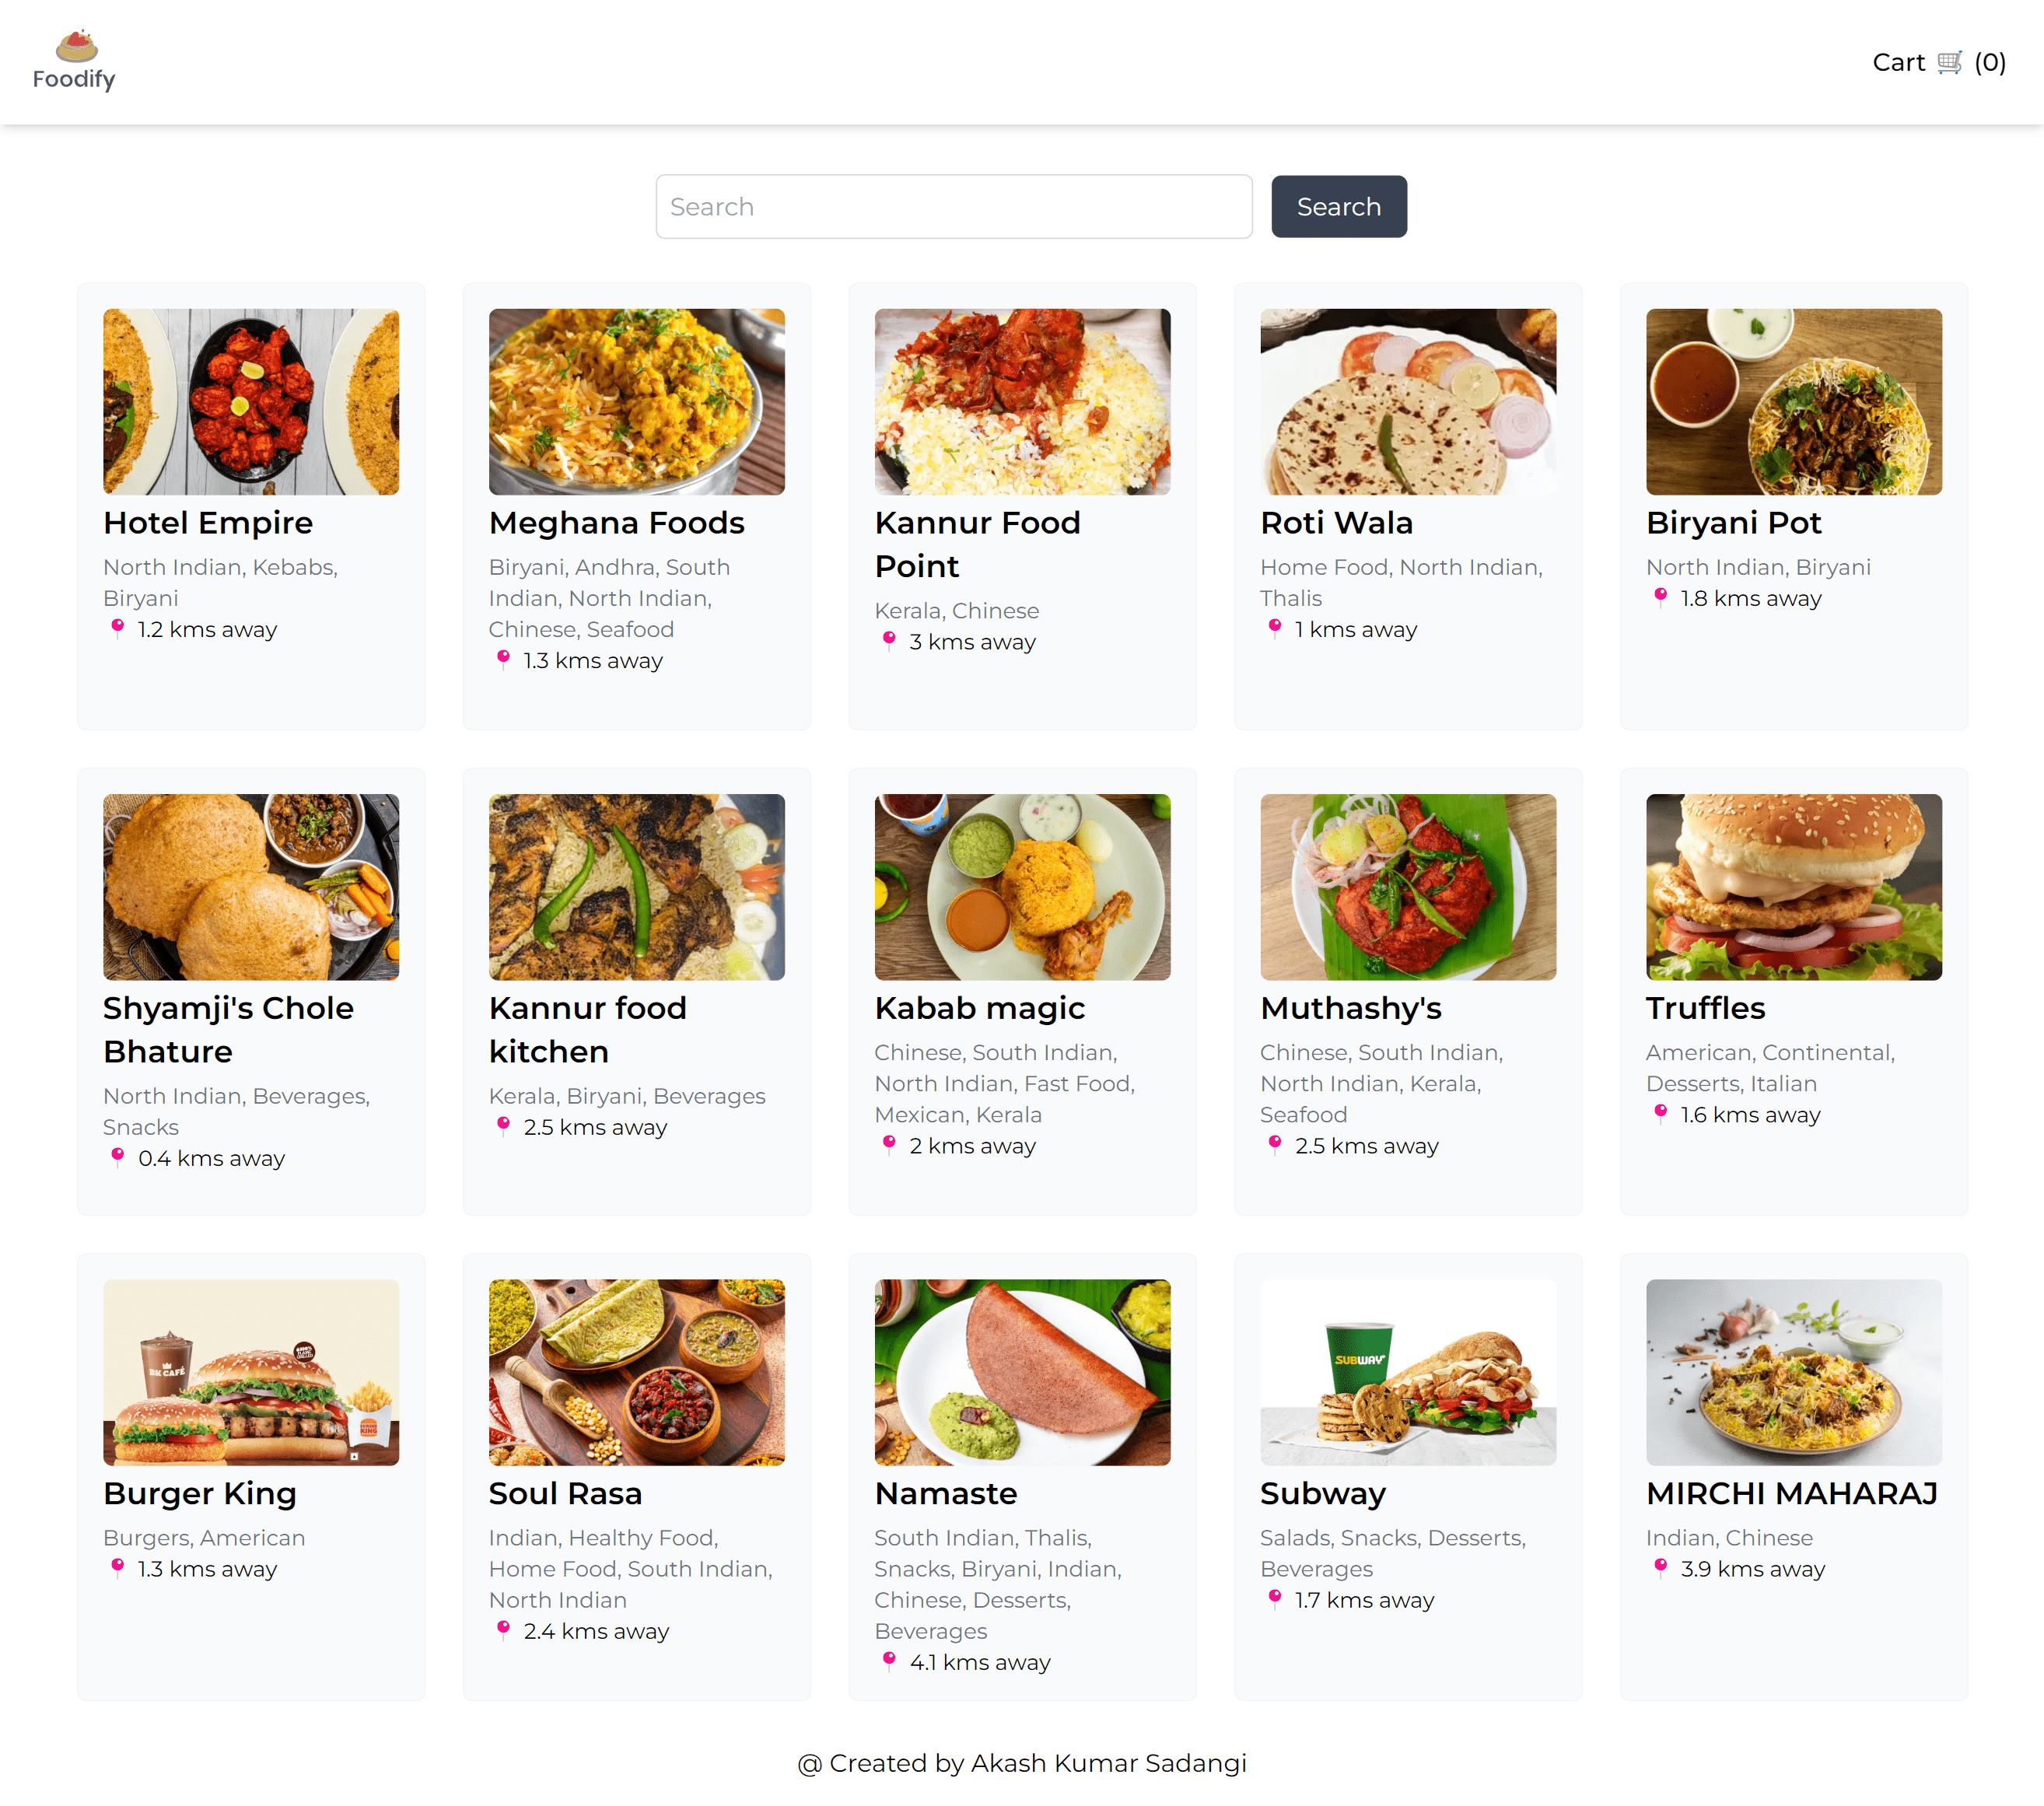Click the location pin beside 4.1 kms away
2044x1806 pixels.
coord(888,1660)
